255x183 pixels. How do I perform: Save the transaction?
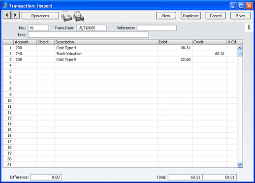pyautogui.click(x=240, y=16)
